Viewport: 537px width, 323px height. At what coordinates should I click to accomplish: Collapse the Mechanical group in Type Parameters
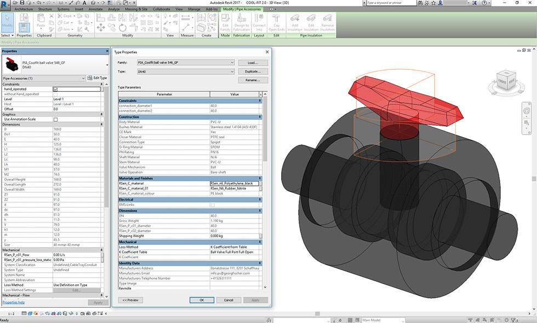click(x=260, y=242)
